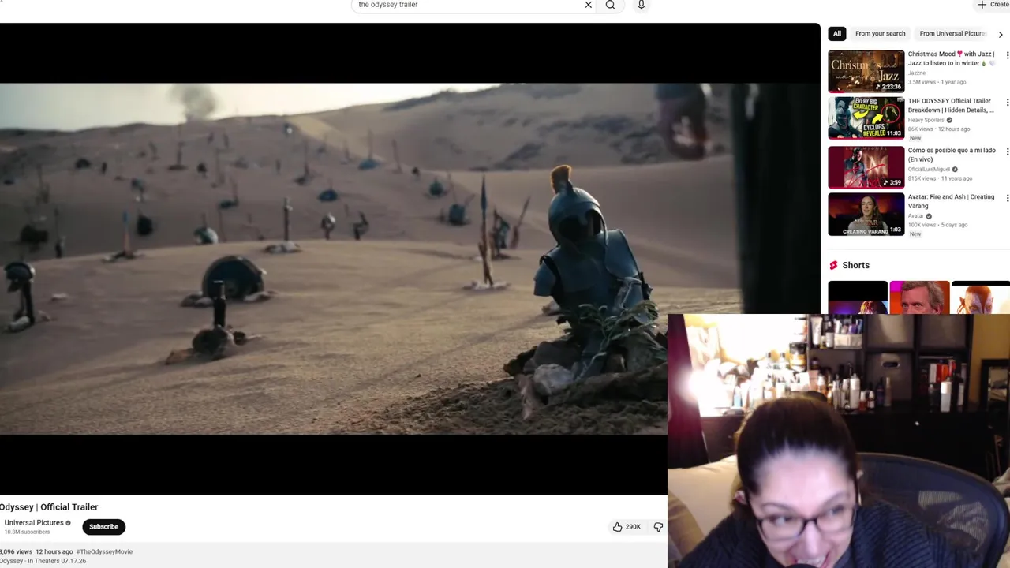Open Avatar: Fire and Ash Creating Varang thumbnail

[x=866, y=214]
